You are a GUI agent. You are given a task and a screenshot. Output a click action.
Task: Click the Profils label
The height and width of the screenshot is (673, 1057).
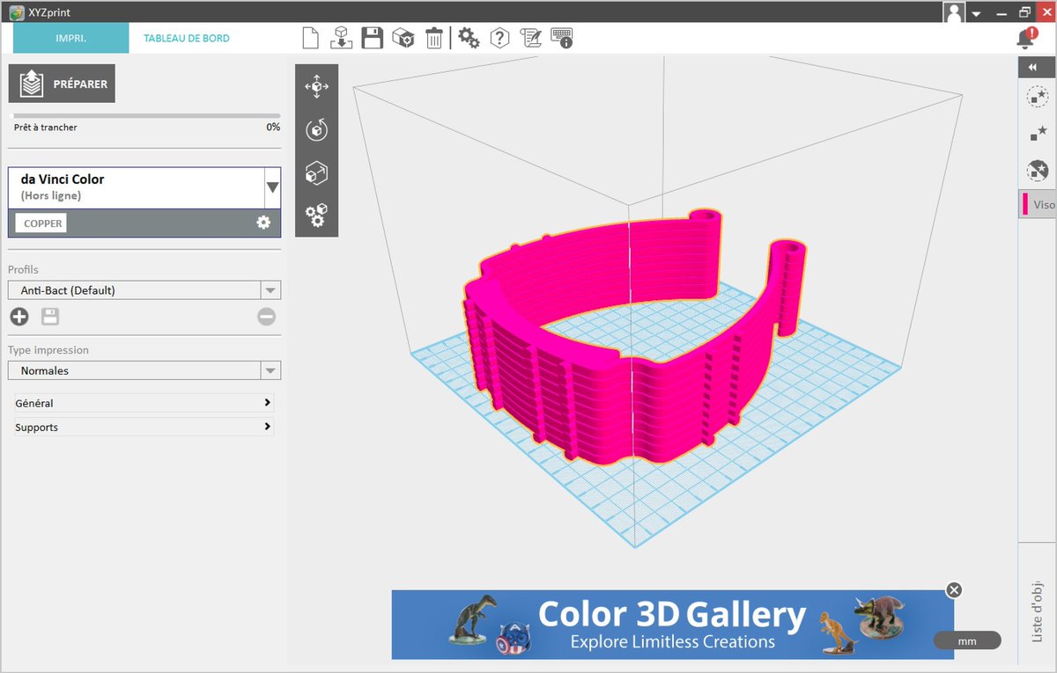[23, 269]
